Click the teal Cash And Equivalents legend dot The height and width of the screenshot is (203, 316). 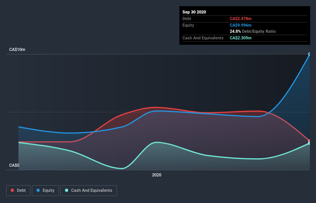coord(67,190)
